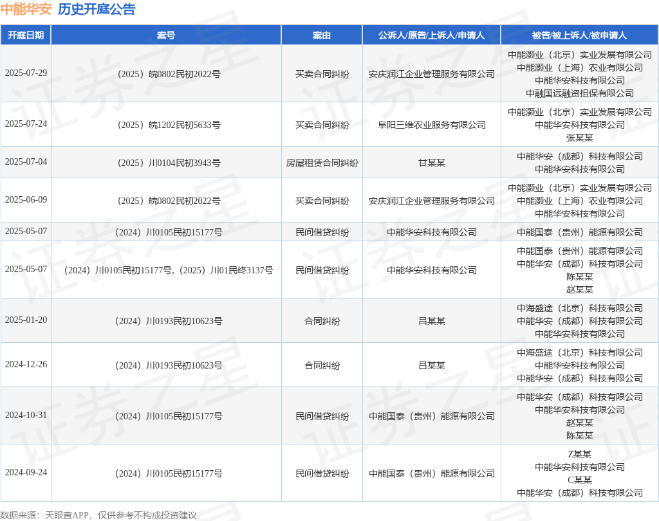Click defendant 陈某某 in the 2024-10-31 row

pyautogui.click(x=580, y=435)
